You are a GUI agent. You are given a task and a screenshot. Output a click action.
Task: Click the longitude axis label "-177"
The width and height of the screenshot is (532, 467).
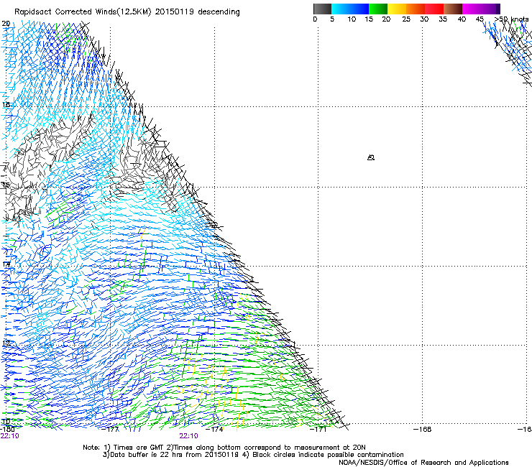pyautogui.click(x=111, y=430)
